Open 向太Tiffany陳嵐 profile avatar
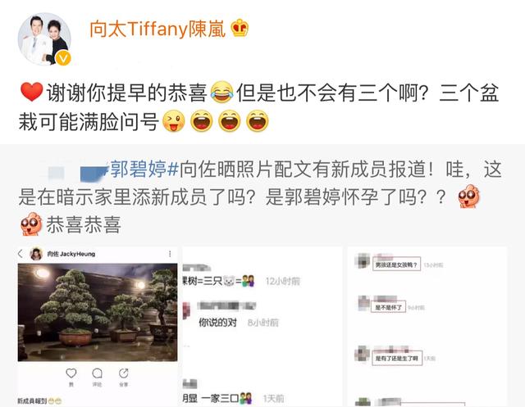The height and width of the screenshot is (407, 525). point(44,38)
